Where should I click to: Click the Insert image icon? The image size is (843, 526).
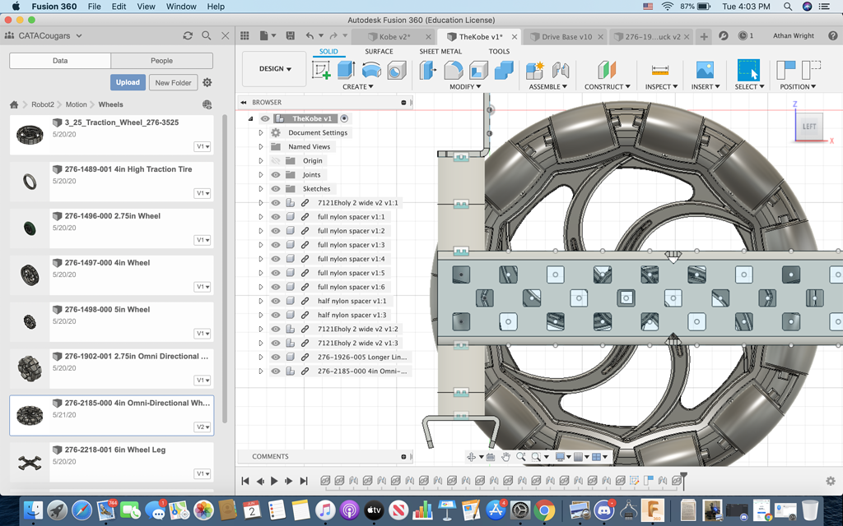704,71
